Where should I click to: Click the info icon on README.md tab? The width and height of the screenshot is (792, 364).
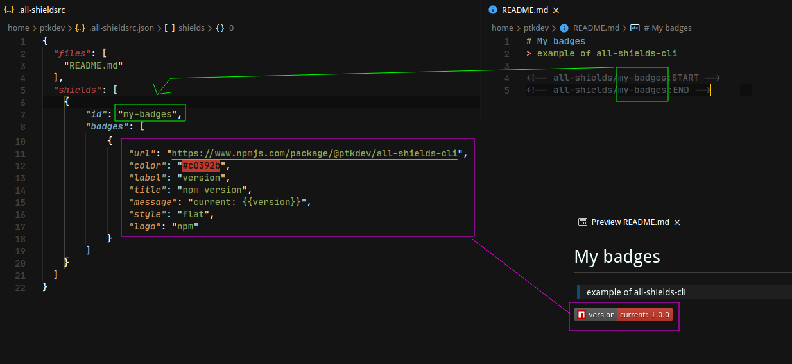tap(493, 10)
